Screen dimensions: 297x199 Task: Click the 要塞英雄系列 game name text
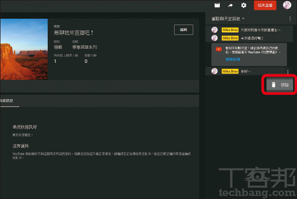[85, 47]
